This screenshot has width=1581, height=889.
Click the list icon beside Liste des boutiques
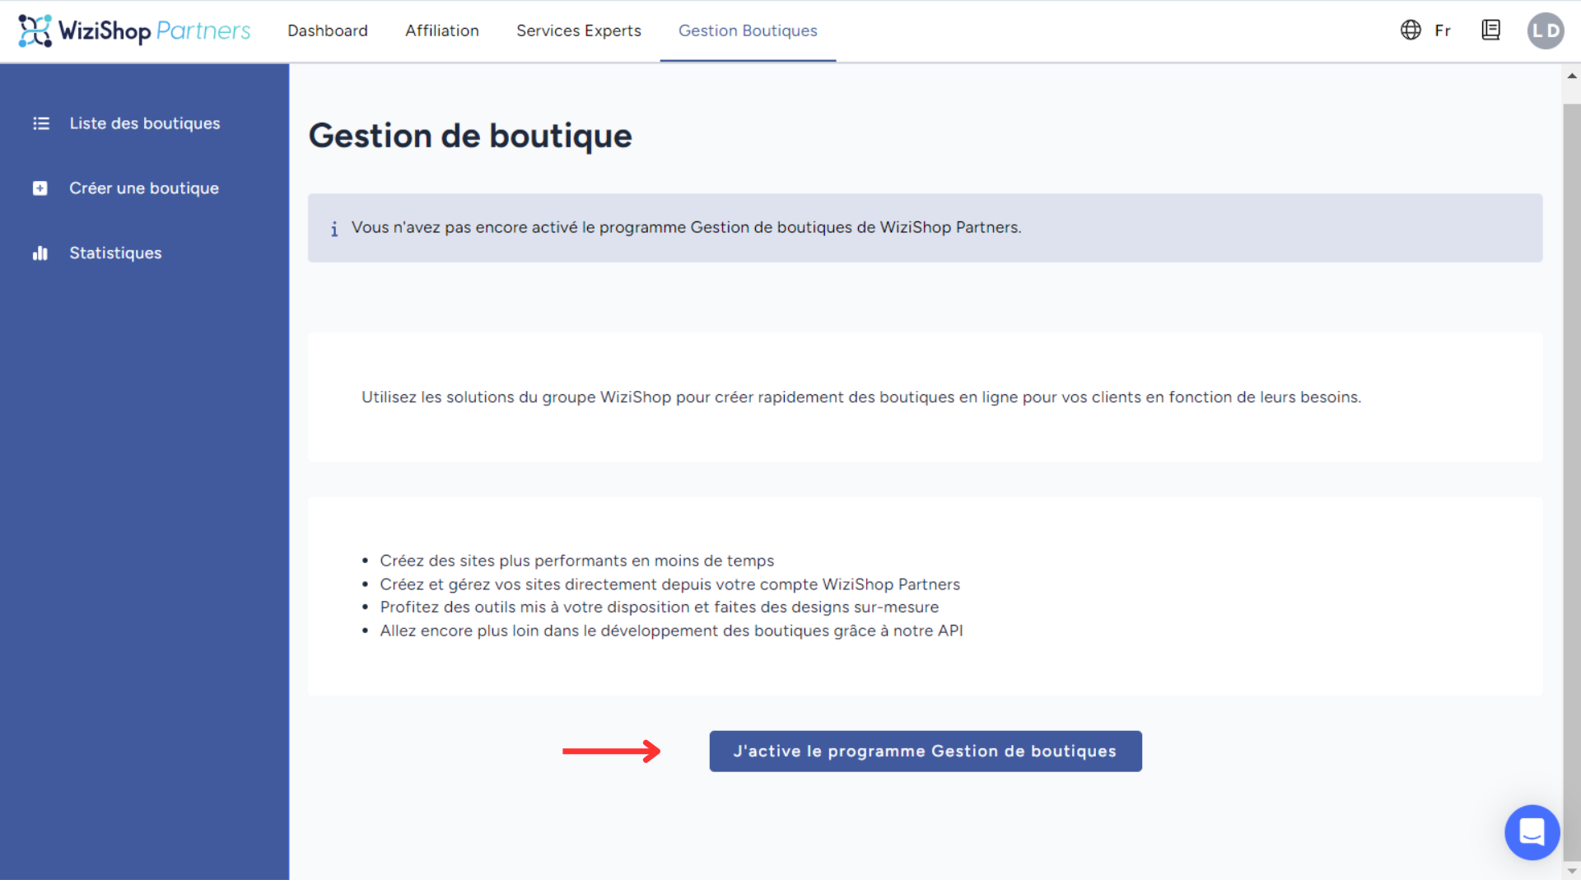(x=41, y=123)
